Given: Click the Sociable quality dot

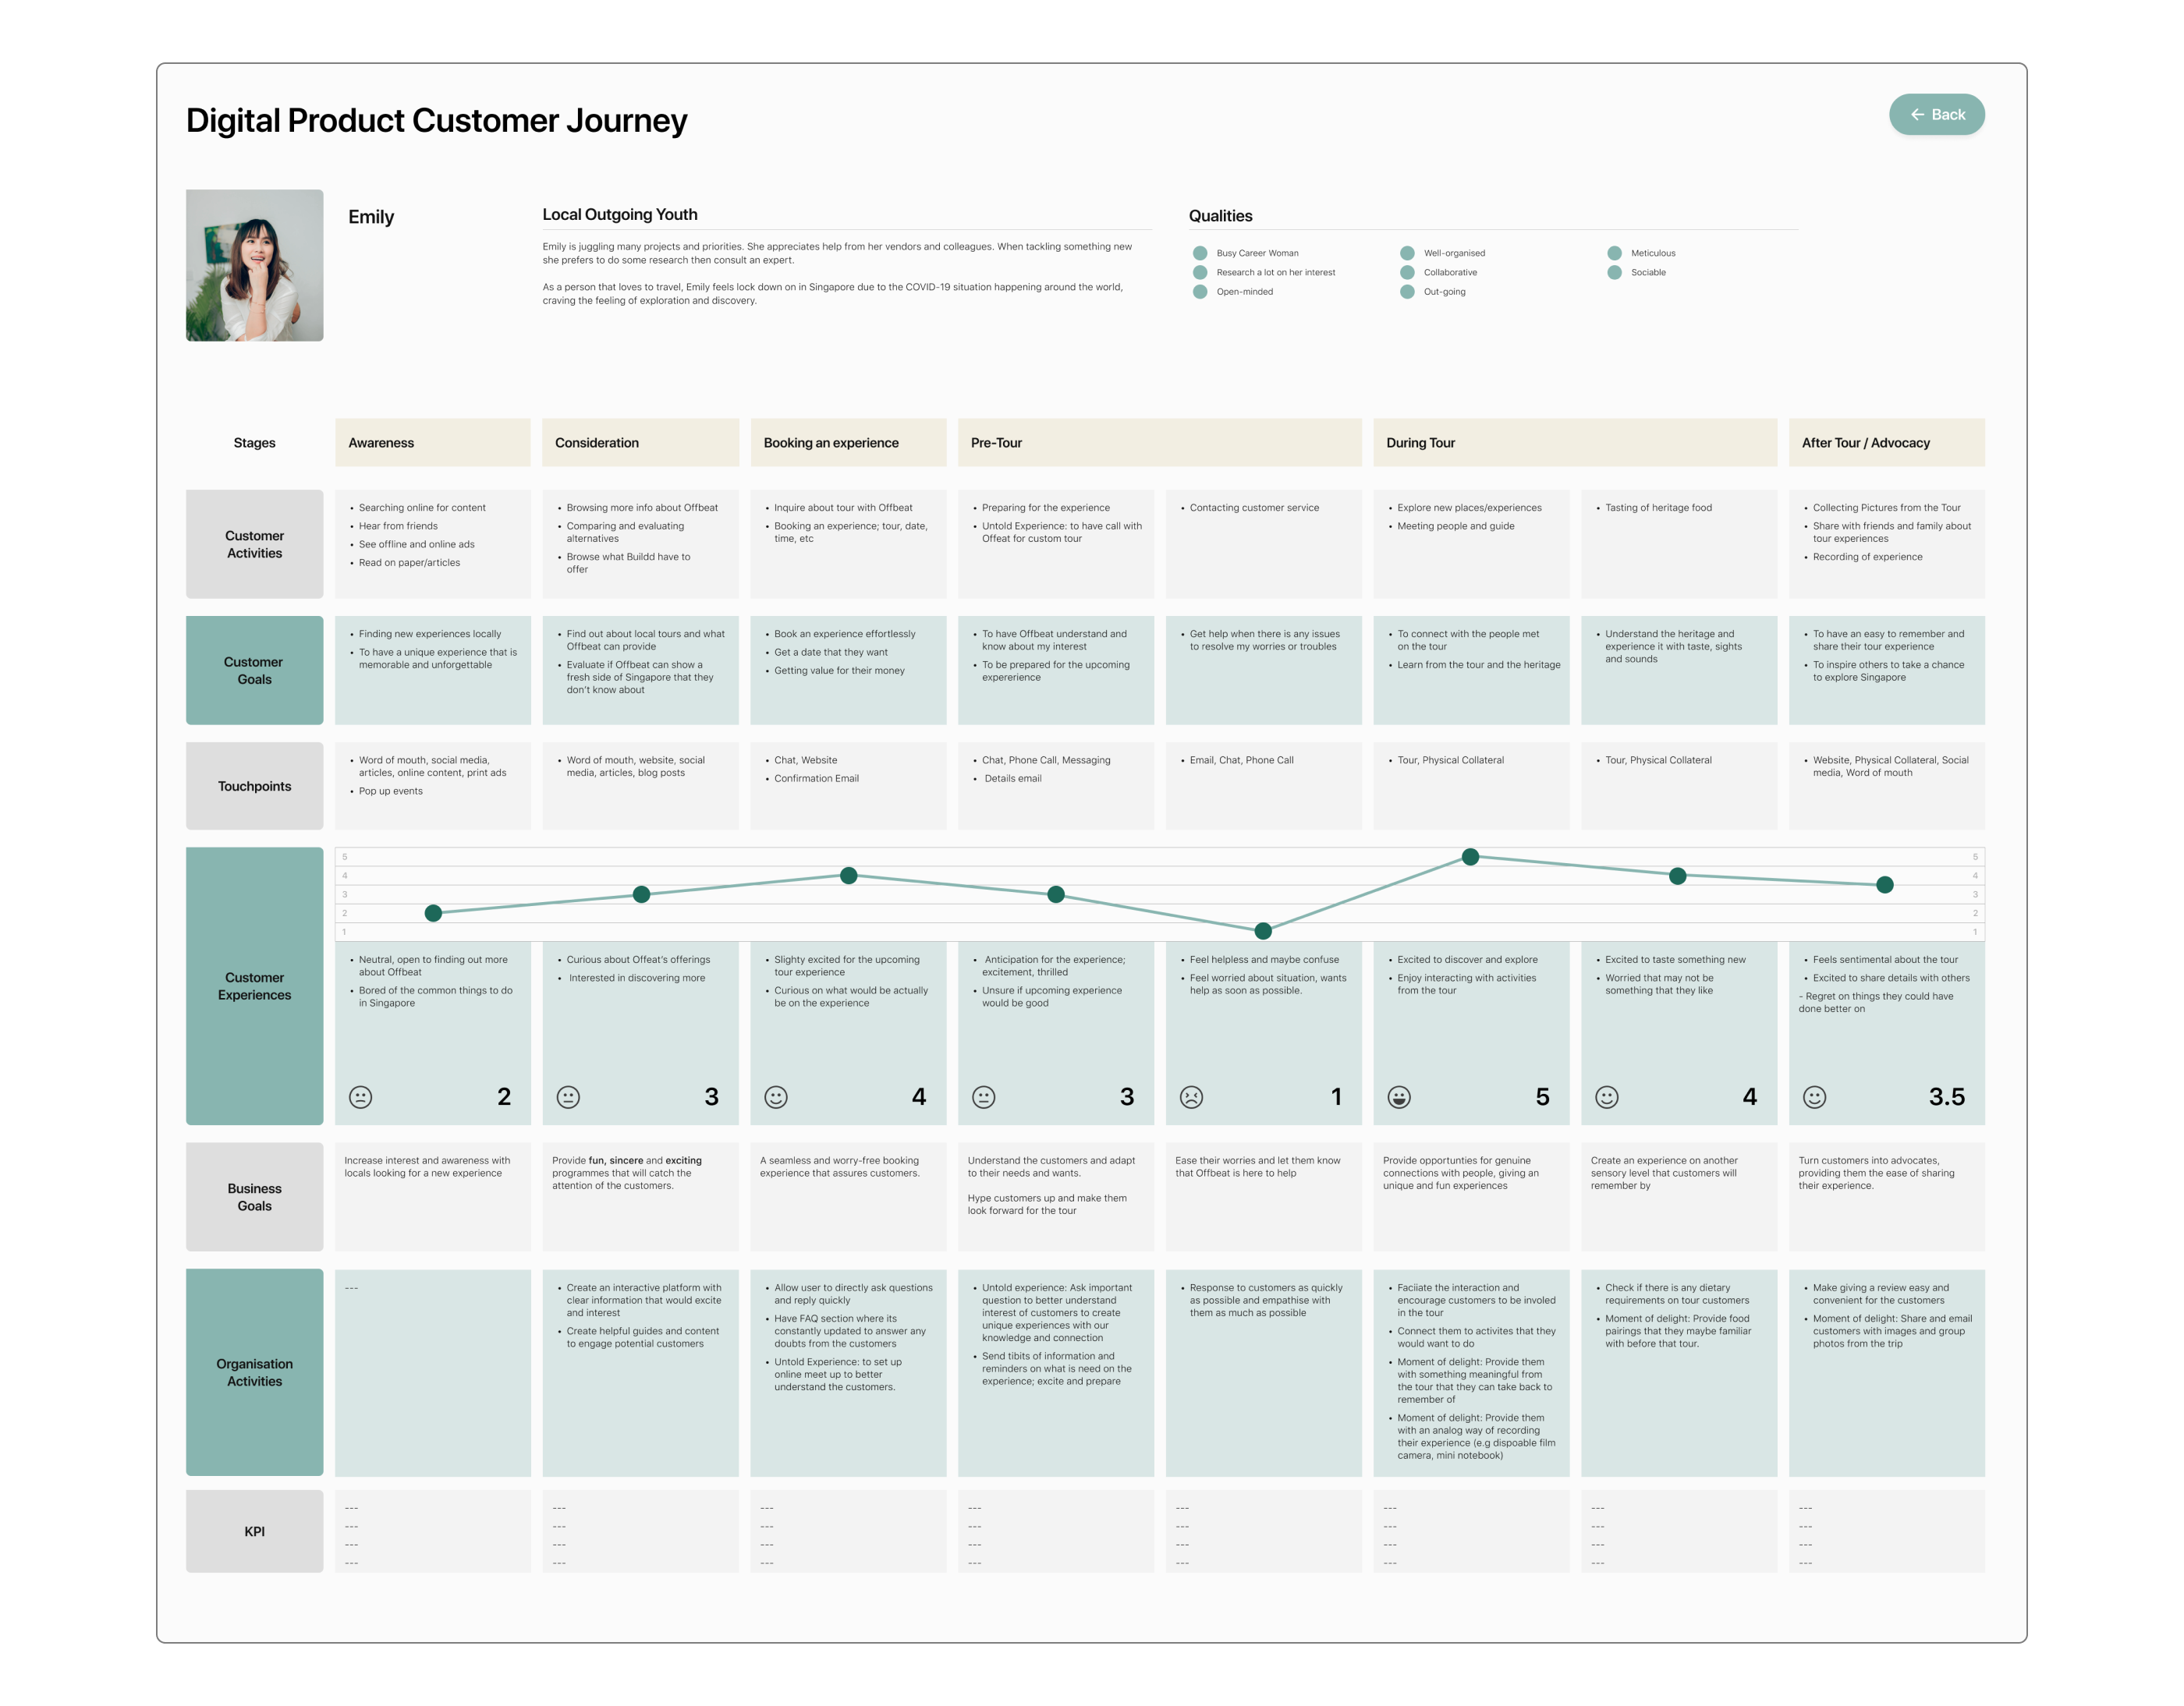Looking at the screenshot, I should point(1614,272).
